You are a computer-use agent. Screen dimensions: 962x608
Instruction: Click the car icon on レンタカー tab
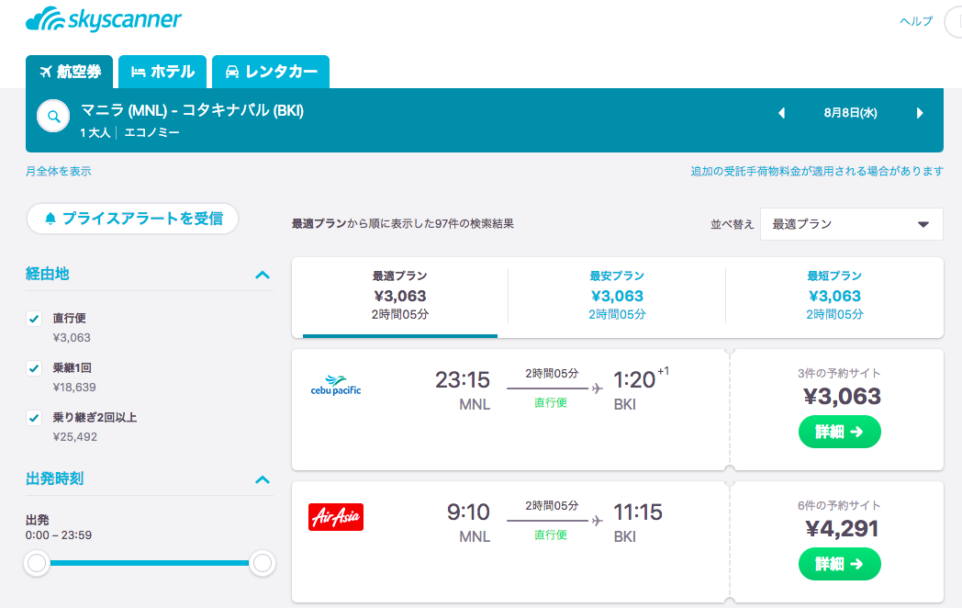[232, 72]
